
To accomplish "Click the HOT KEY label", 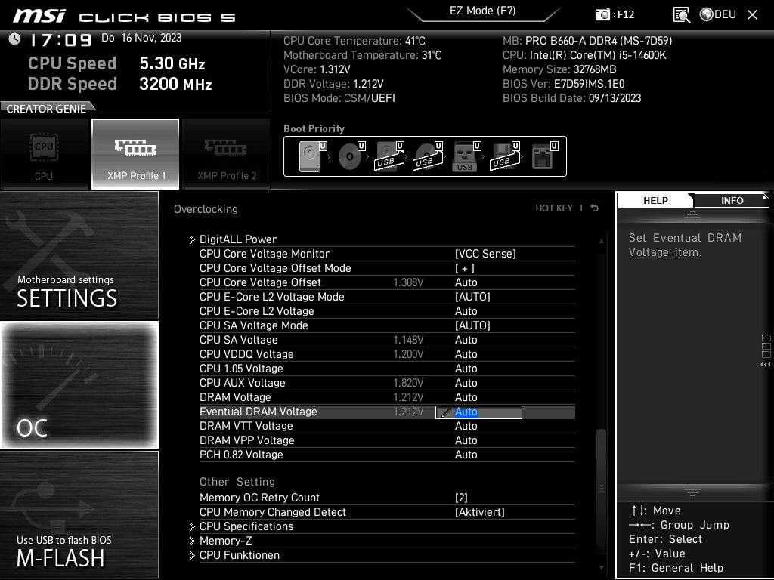I will click(554, 208).
